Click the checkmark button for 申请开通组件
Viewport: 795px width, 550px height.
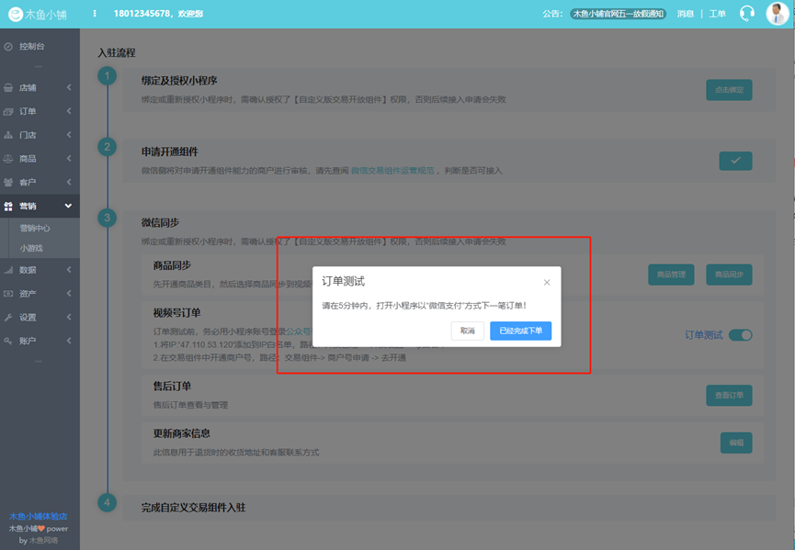(735, 161)
